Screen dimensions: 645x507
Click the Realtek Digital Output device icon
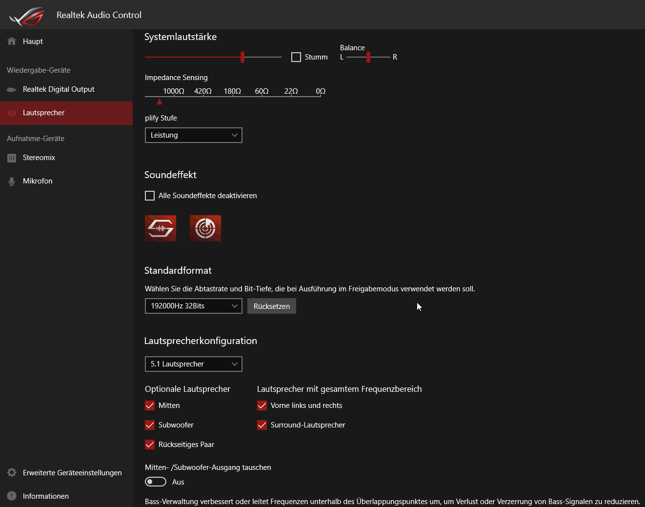pyautogui.click(x=12, y=89)
